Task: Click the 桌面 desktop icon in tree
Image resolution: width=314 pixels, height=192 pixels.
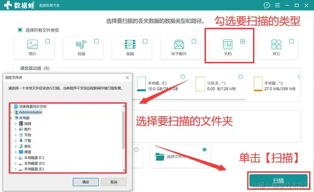Action: tap(21, 152)
